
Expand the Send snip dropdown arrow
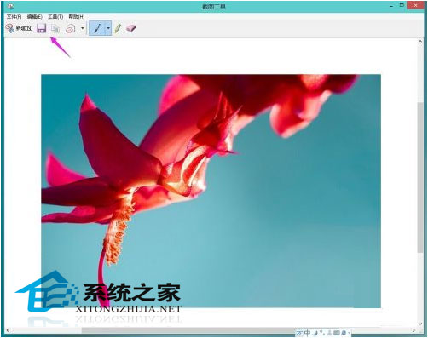pos(83,28)
